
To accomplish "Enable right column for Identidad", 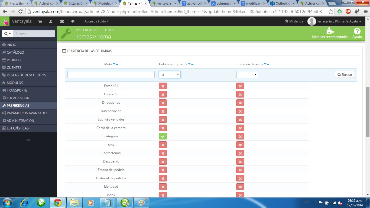I will point(240,187).
